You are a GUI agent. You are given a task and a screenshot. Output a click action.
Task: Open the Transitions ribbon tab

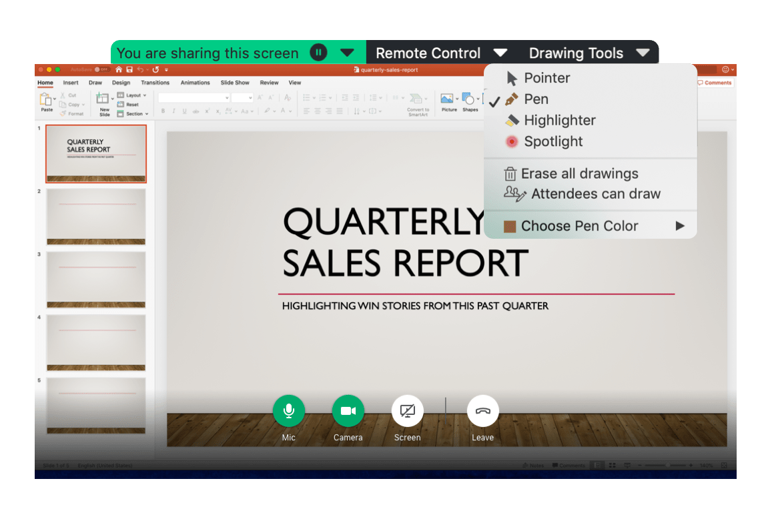tap(155, 83)
